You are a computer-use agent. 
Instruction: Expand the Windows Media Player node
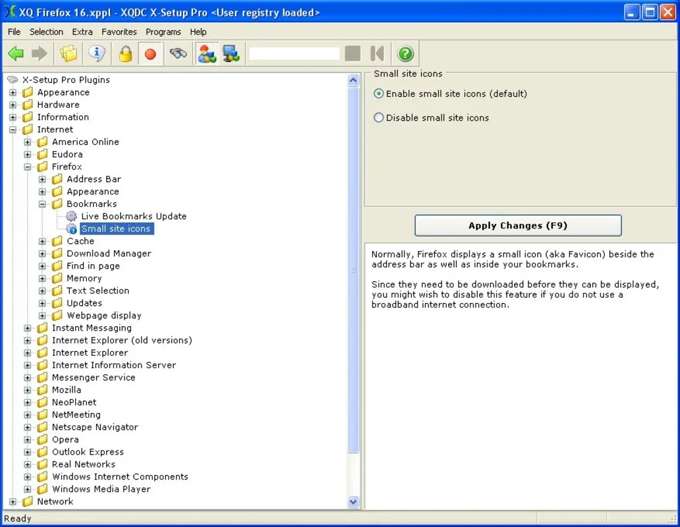[27, 489]
